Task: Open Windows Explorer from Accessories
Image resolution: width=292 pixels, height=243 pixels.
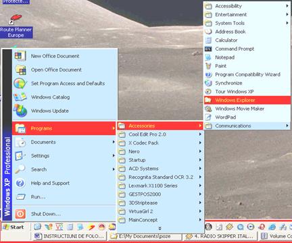Action: click(247, 100)
